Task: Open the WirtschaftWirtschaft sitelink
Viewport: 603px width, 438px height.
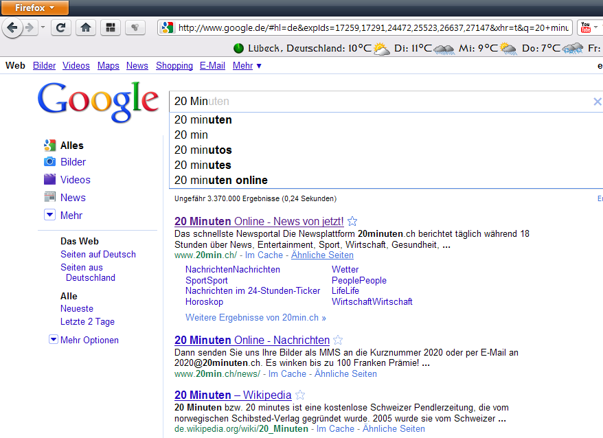Action: tap(372, 302)
